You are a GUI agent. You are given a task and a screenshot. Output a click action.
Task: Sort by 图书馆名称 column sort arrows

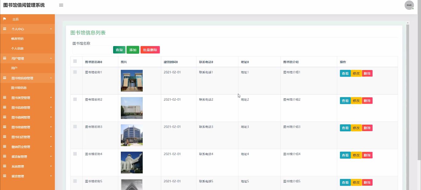101,62
